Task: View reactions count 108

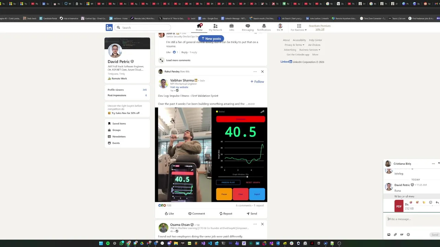Action: [165, 205]
